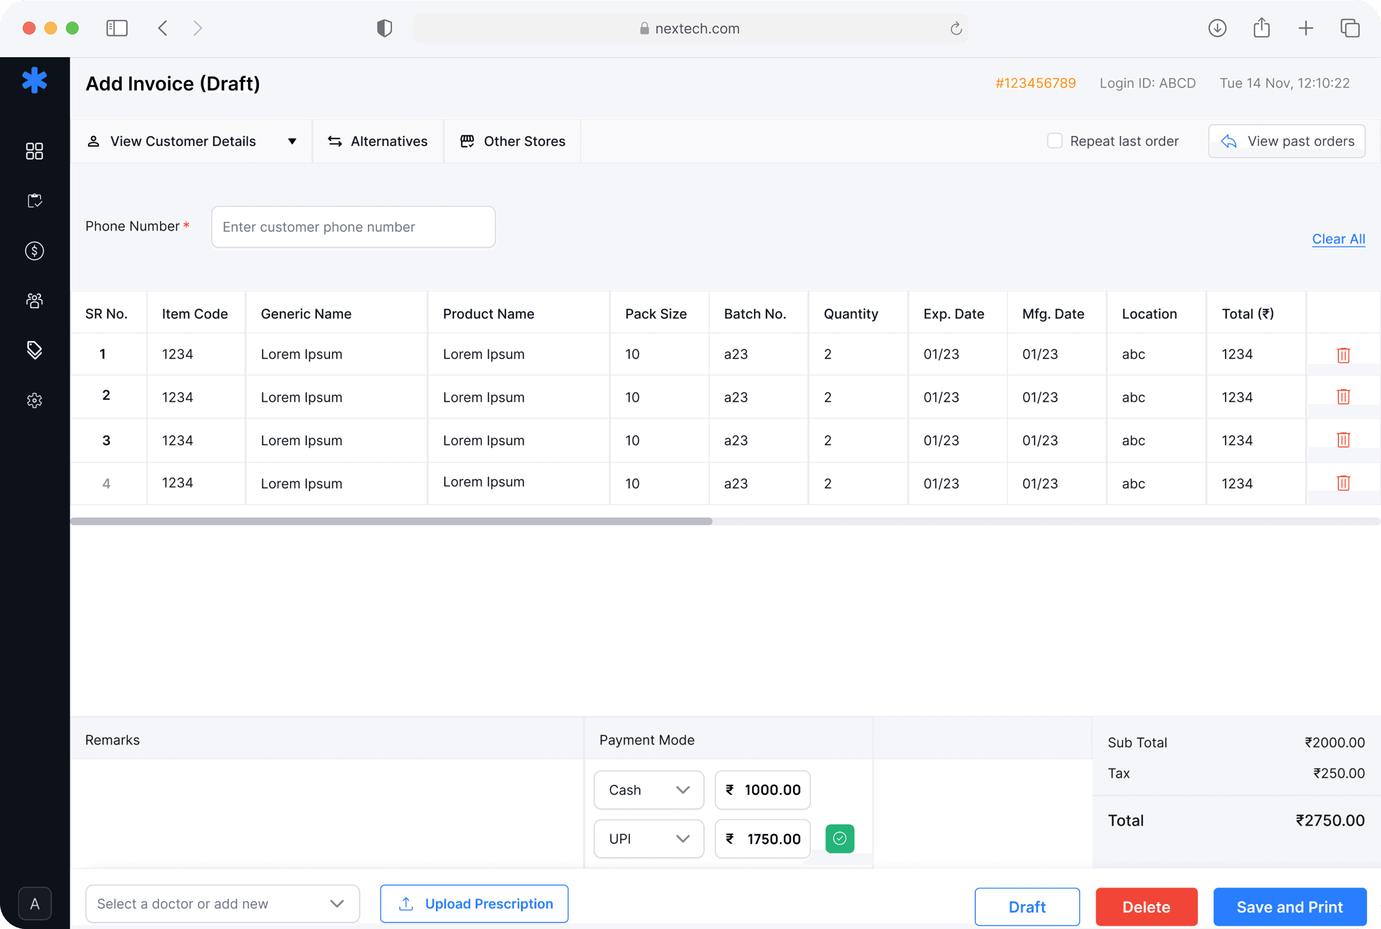
Task: Open the dashboard grid icon in sidebar
Action: coord(35,151)
